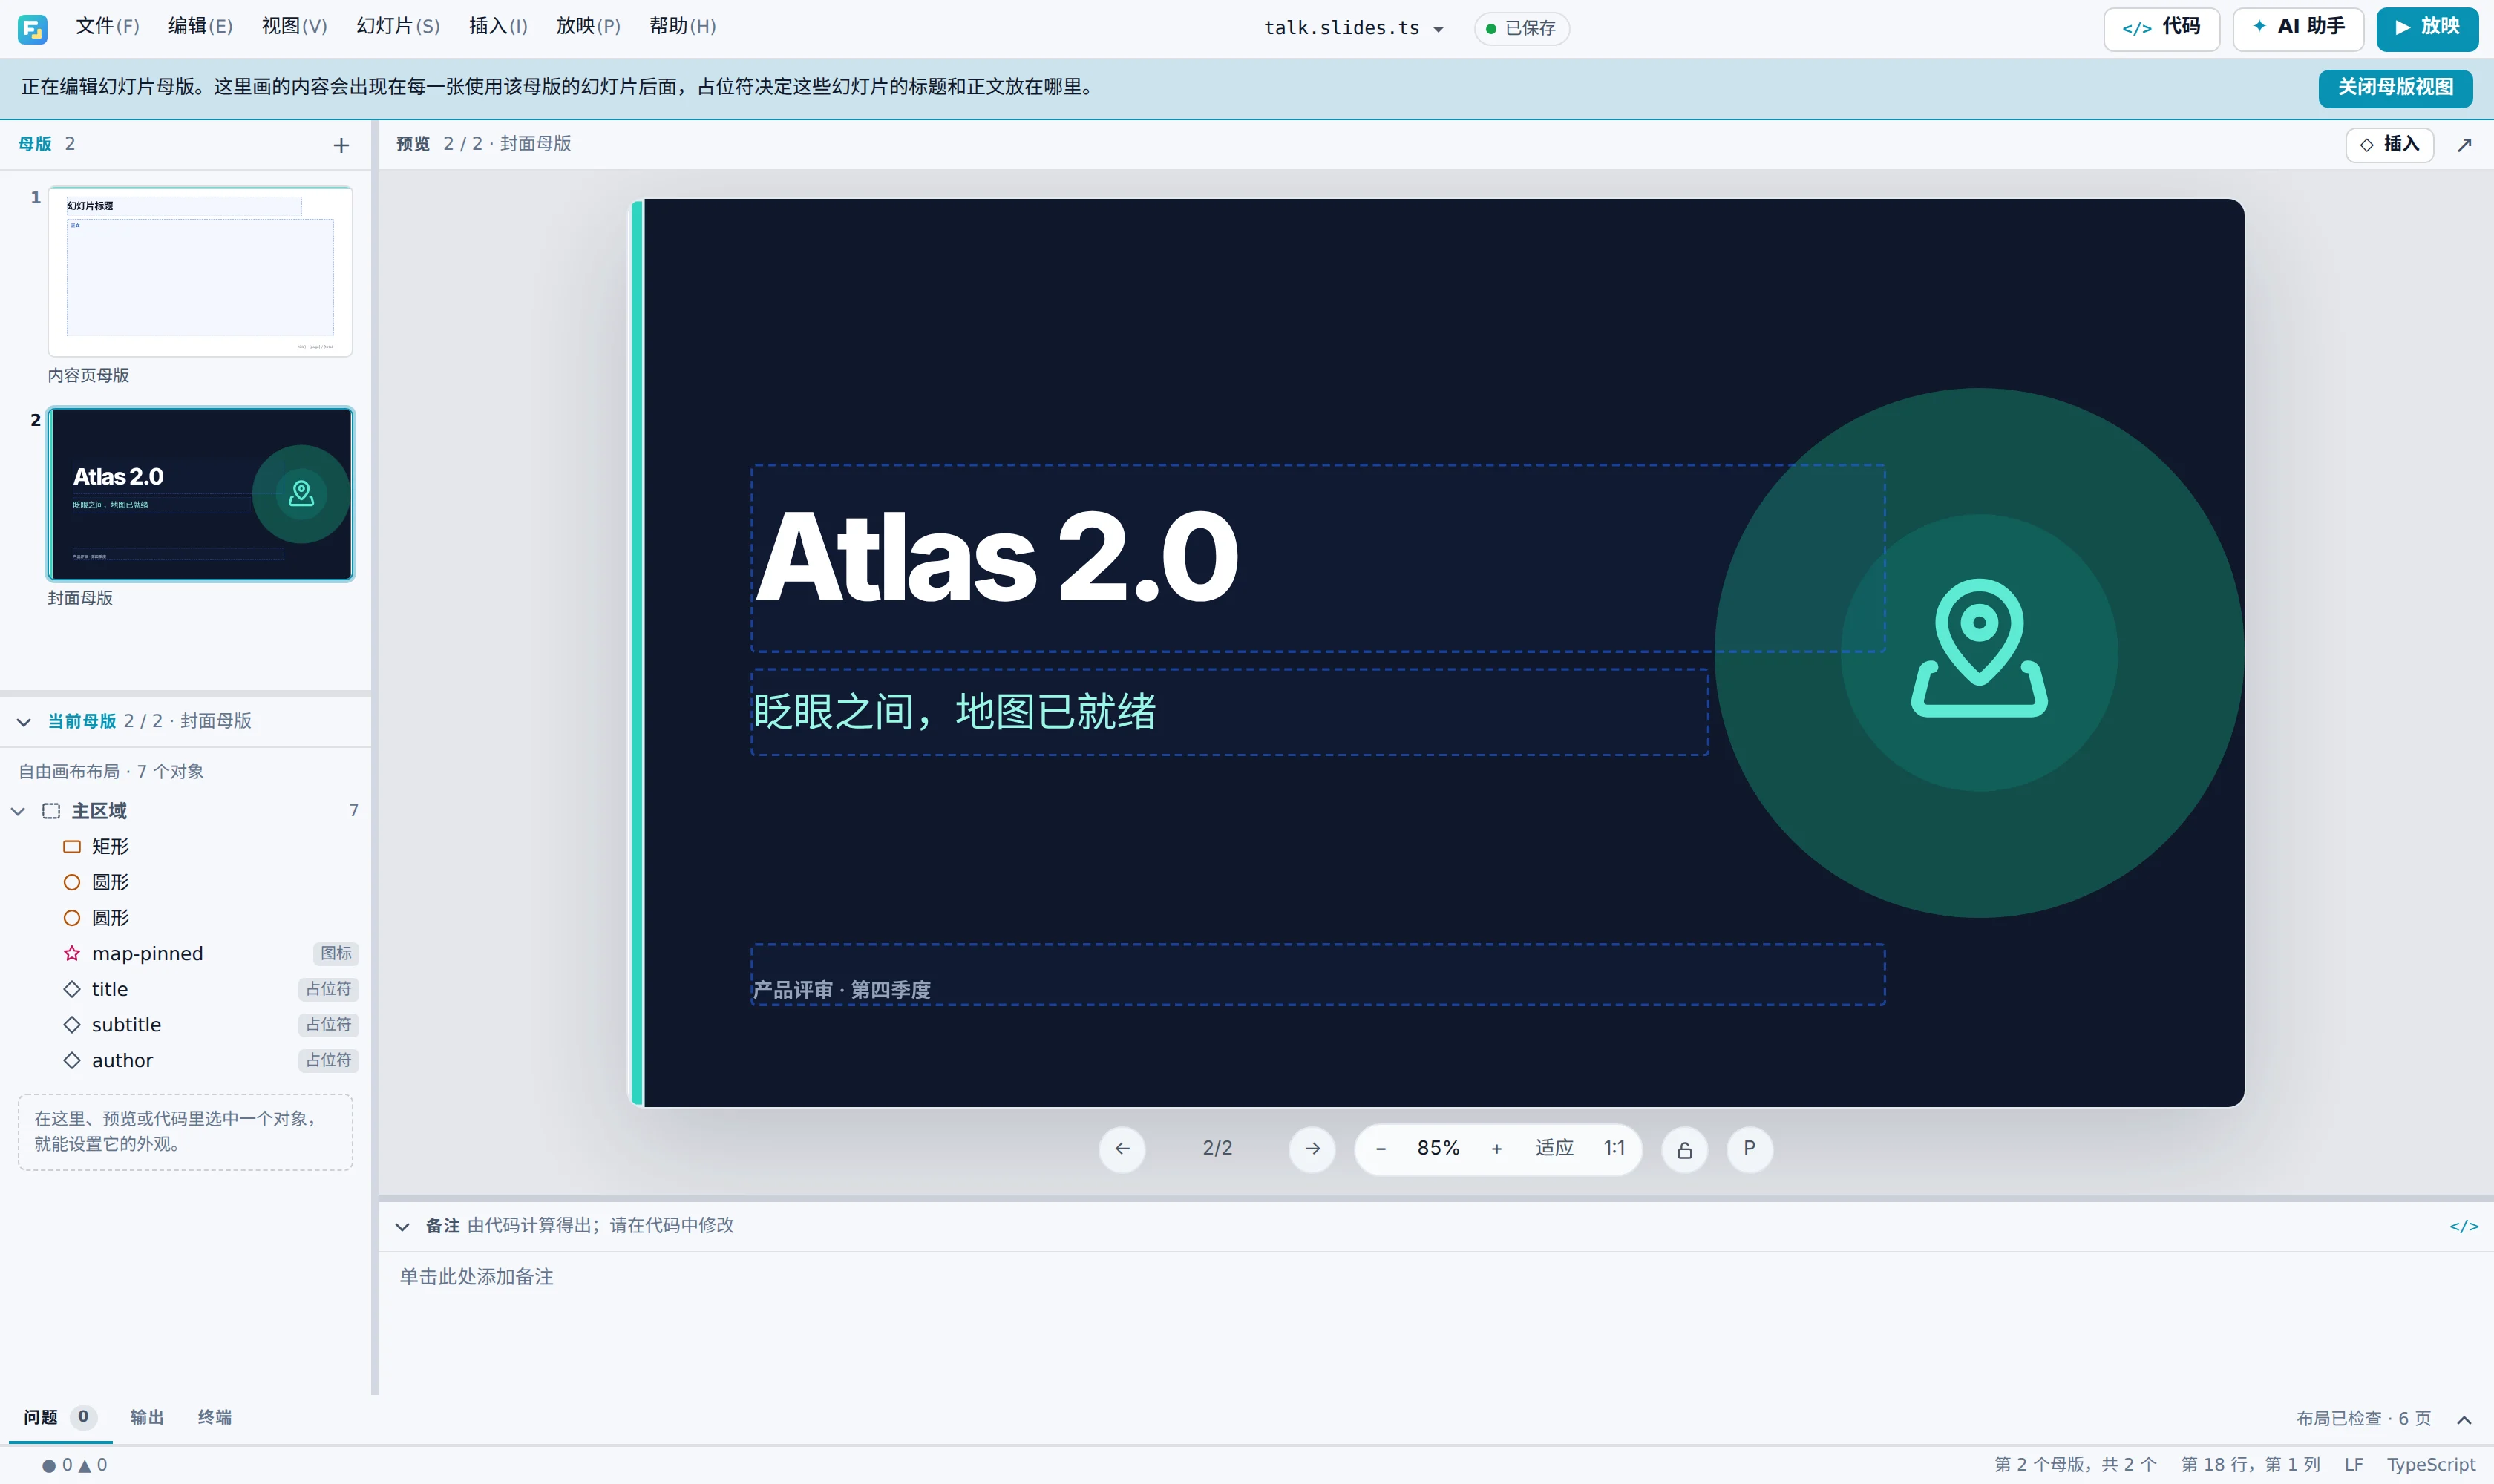Open the 帮助(H) menu

click(x=682, y=26)
